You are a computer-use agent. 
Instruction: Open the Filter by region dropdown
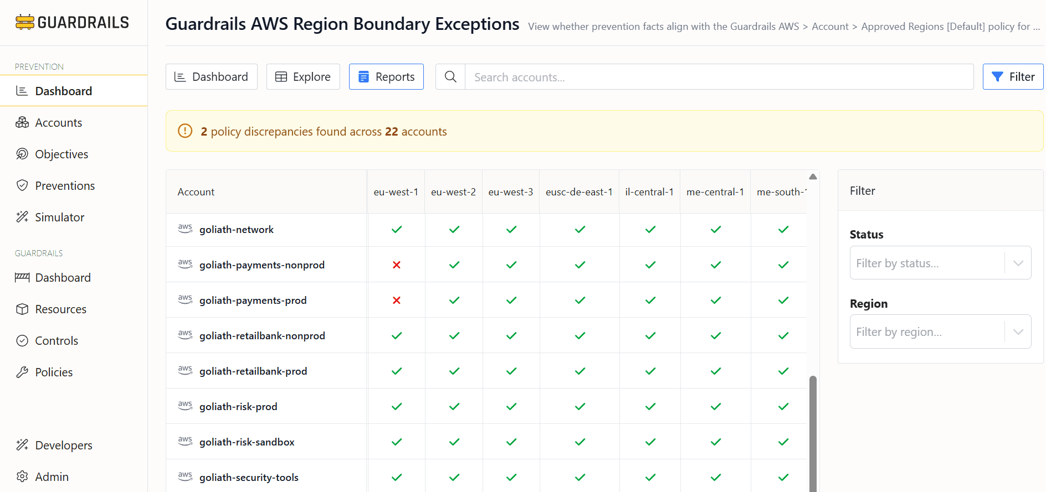tap(940, 332)
